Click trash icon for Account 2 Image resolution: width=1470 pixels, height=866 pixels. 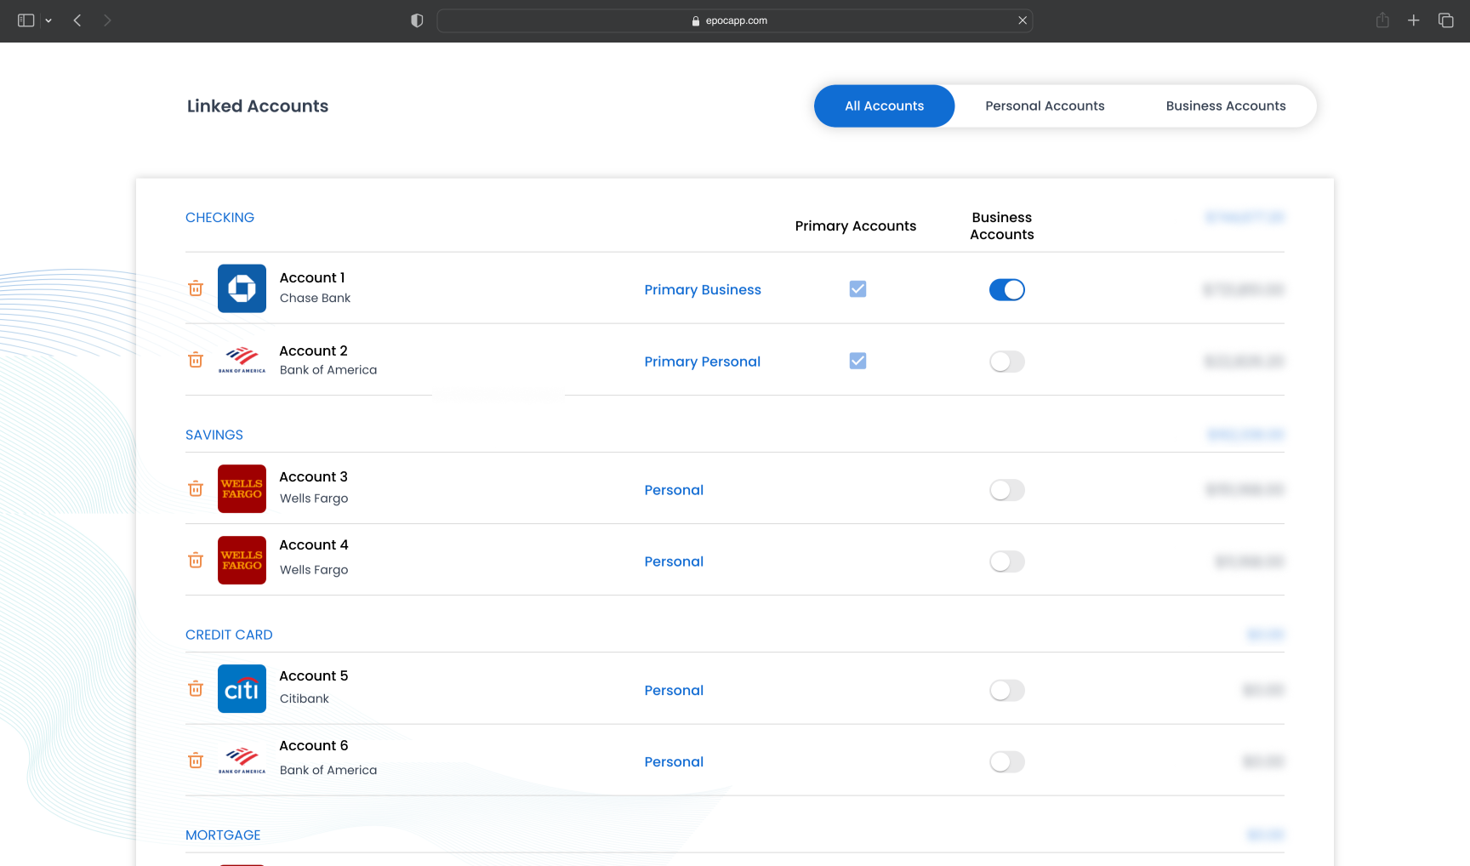[x=196, y=360]
